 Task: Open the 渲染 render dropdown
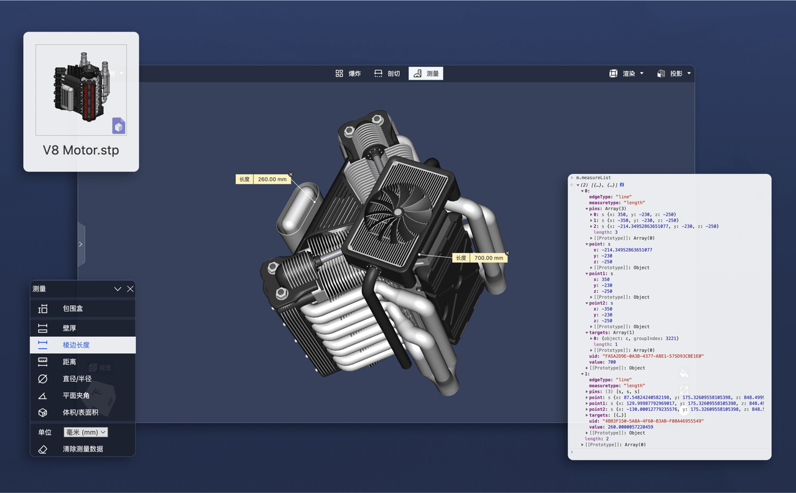point(626,73)
